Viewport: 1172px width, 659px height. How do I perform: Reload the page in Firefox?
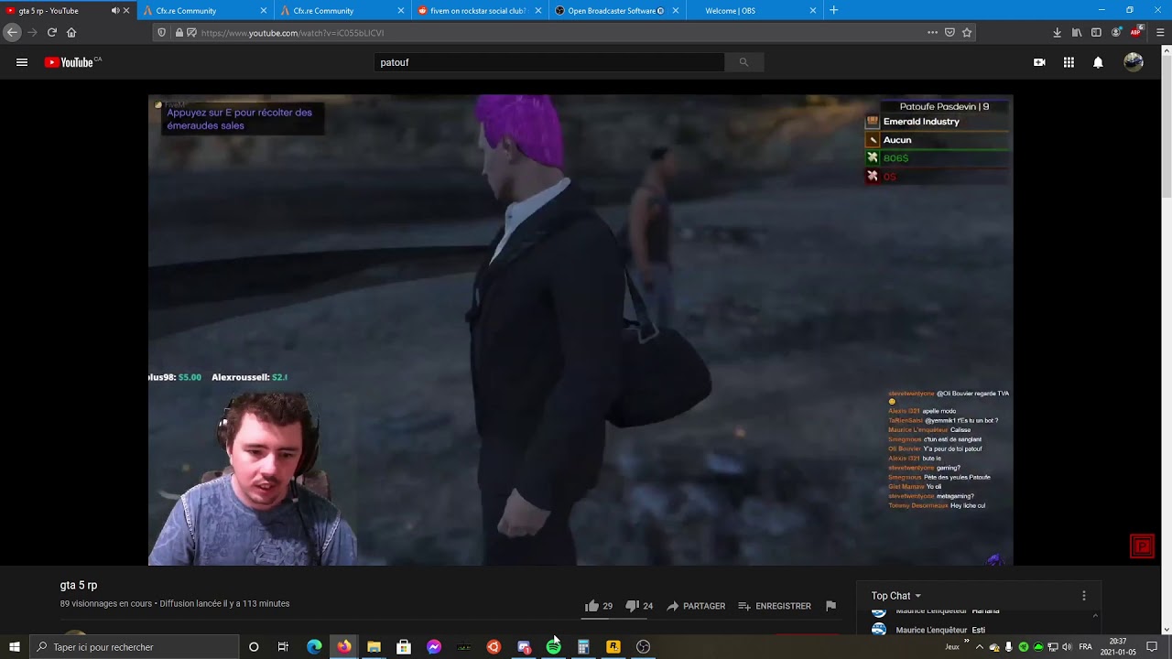tap(51, 32)
